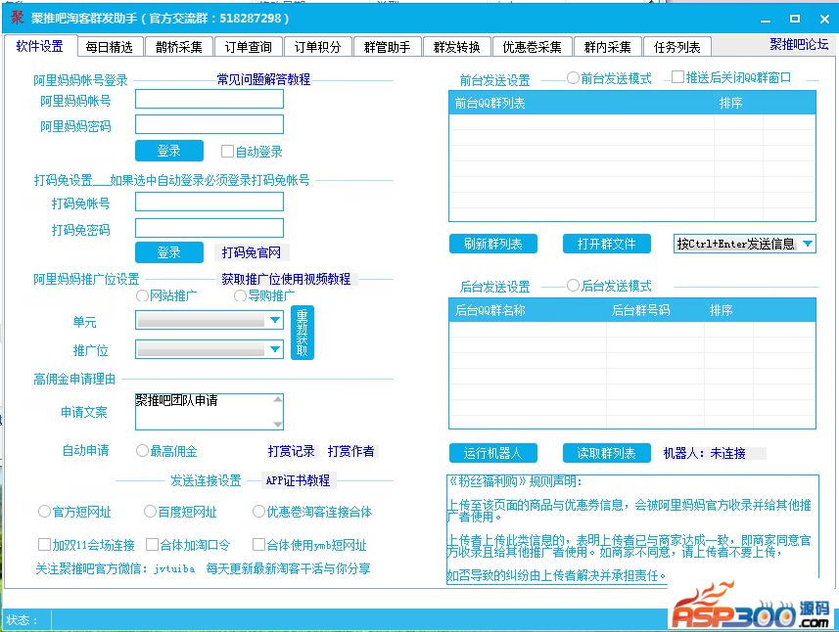The width and height of the screenshot is (839, 632).
Task: Select the 百度短网址 radio button
Action: tap(151, 512)
